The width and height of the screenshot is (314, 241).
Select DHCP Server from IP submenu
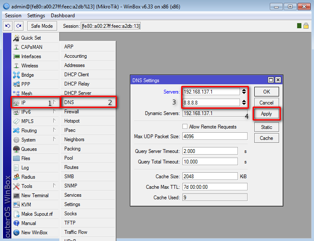pyautogui.click(x=88, y=93)
